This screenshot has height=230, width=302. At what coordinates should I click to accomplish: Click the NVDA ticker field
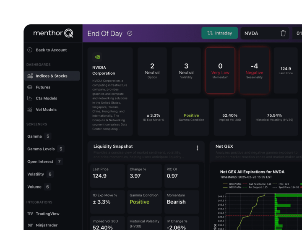point(265,33)
